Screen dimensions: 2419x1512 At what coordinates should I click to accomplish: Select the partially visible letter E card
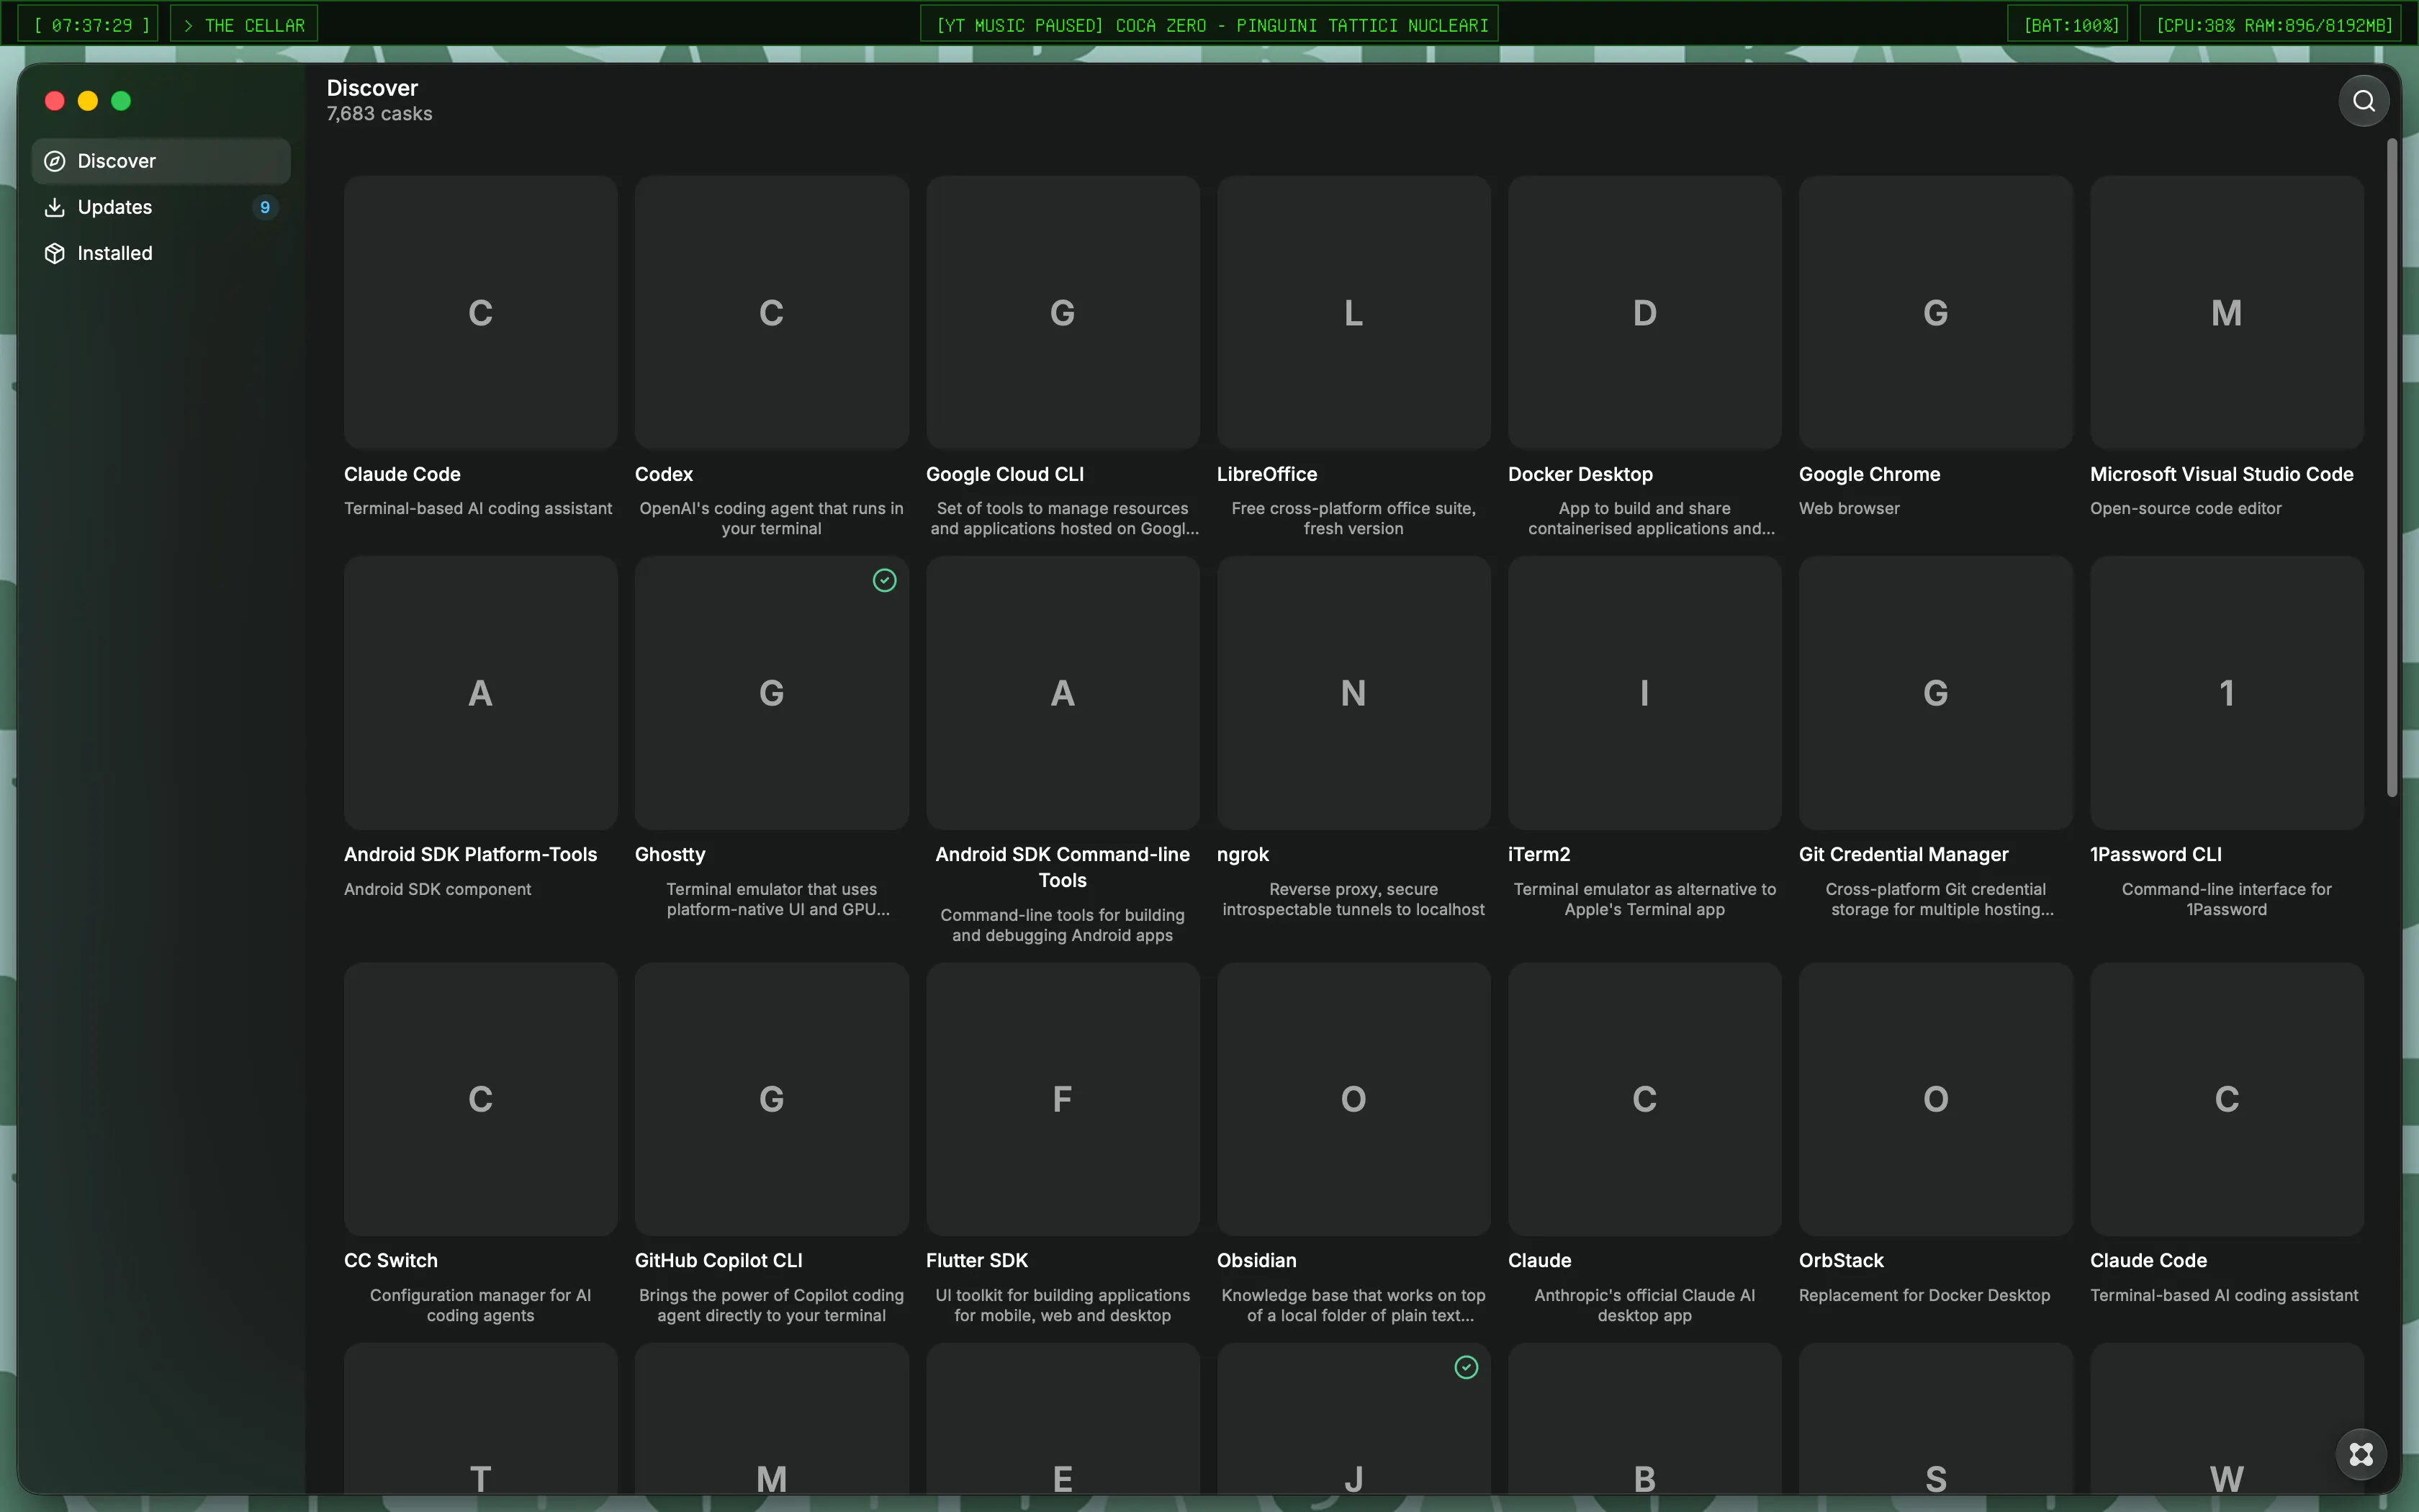[1063, 1419]
